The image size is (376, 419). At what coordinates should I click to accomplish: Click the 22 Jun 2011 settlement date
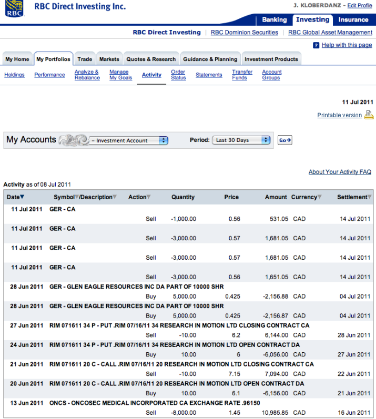(354, 374)
